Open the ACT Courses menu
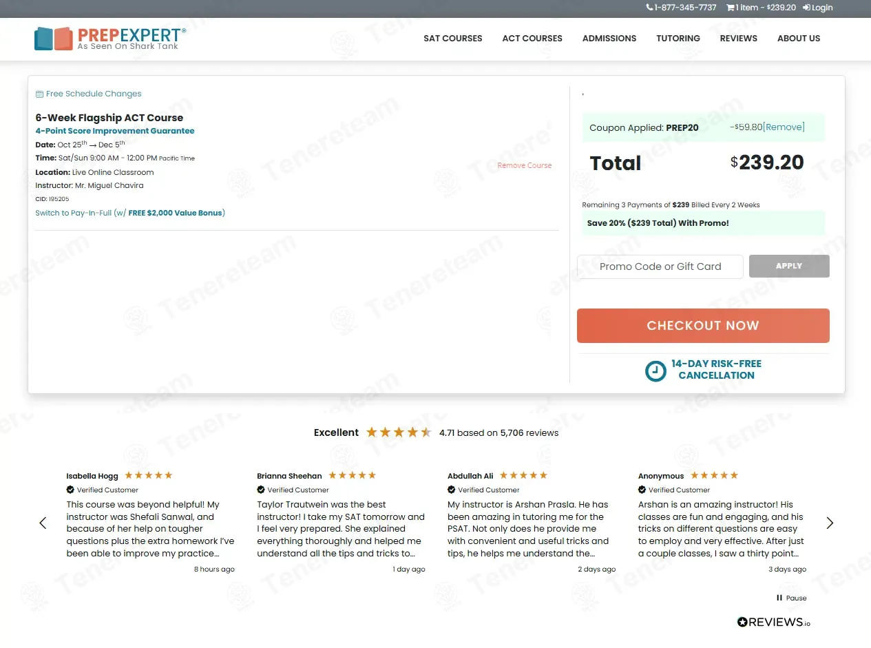Viewport: 871px width, 648px height. (x=532, y=39)
